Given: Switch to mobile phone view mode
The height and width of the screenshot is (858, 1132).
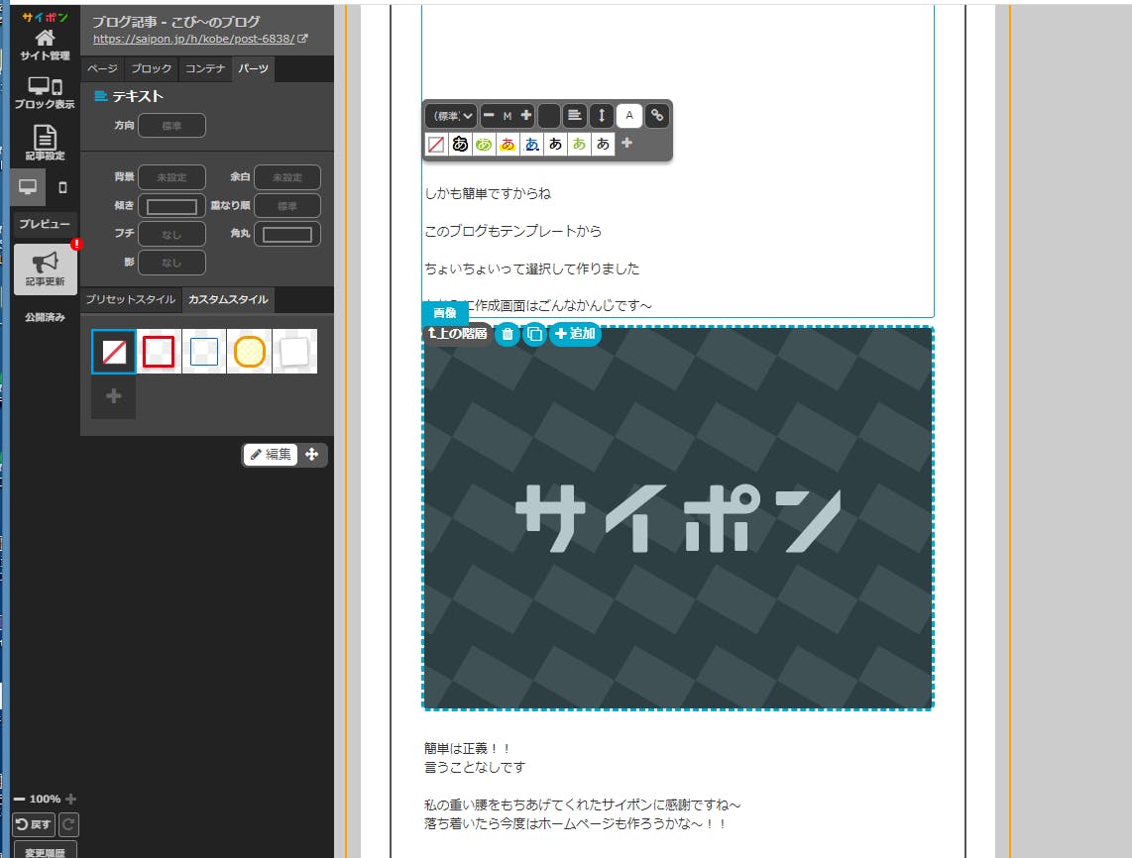Looking at the screenshot, I should click(62, 187).
